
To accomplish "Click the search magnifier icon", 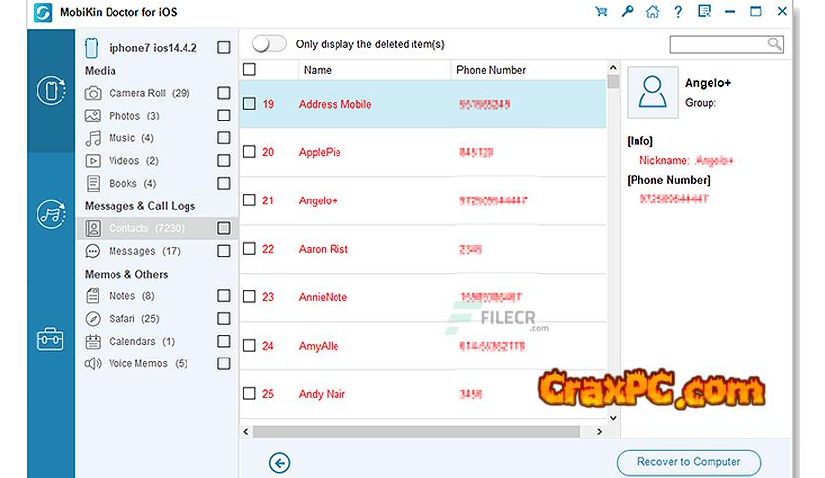I will [773, 44].
